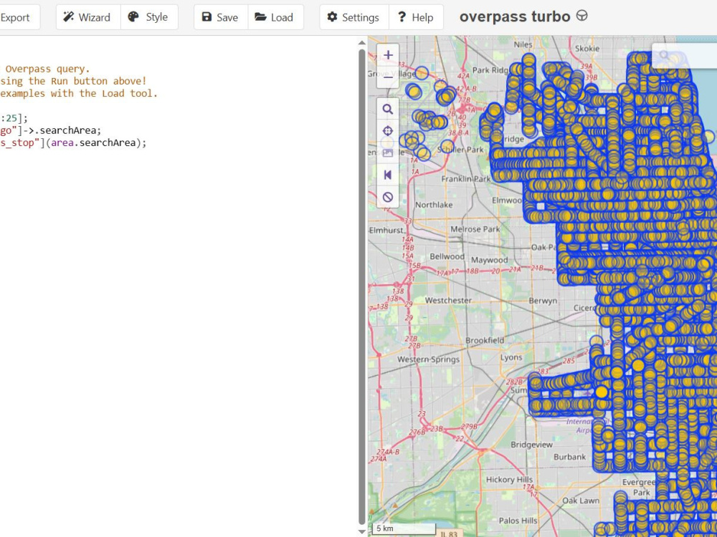The height and width of the screenshot is (537, 717).
Task: Click the scroll down arrow of editor
Action: (x=361, y=531)
